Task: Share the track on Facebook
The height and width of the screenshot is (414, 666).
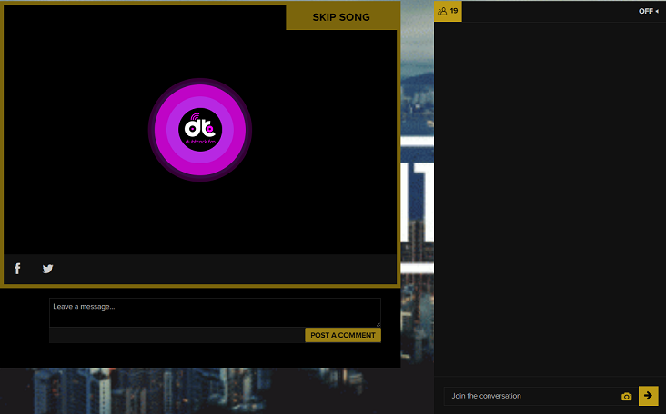Action: 17,269
